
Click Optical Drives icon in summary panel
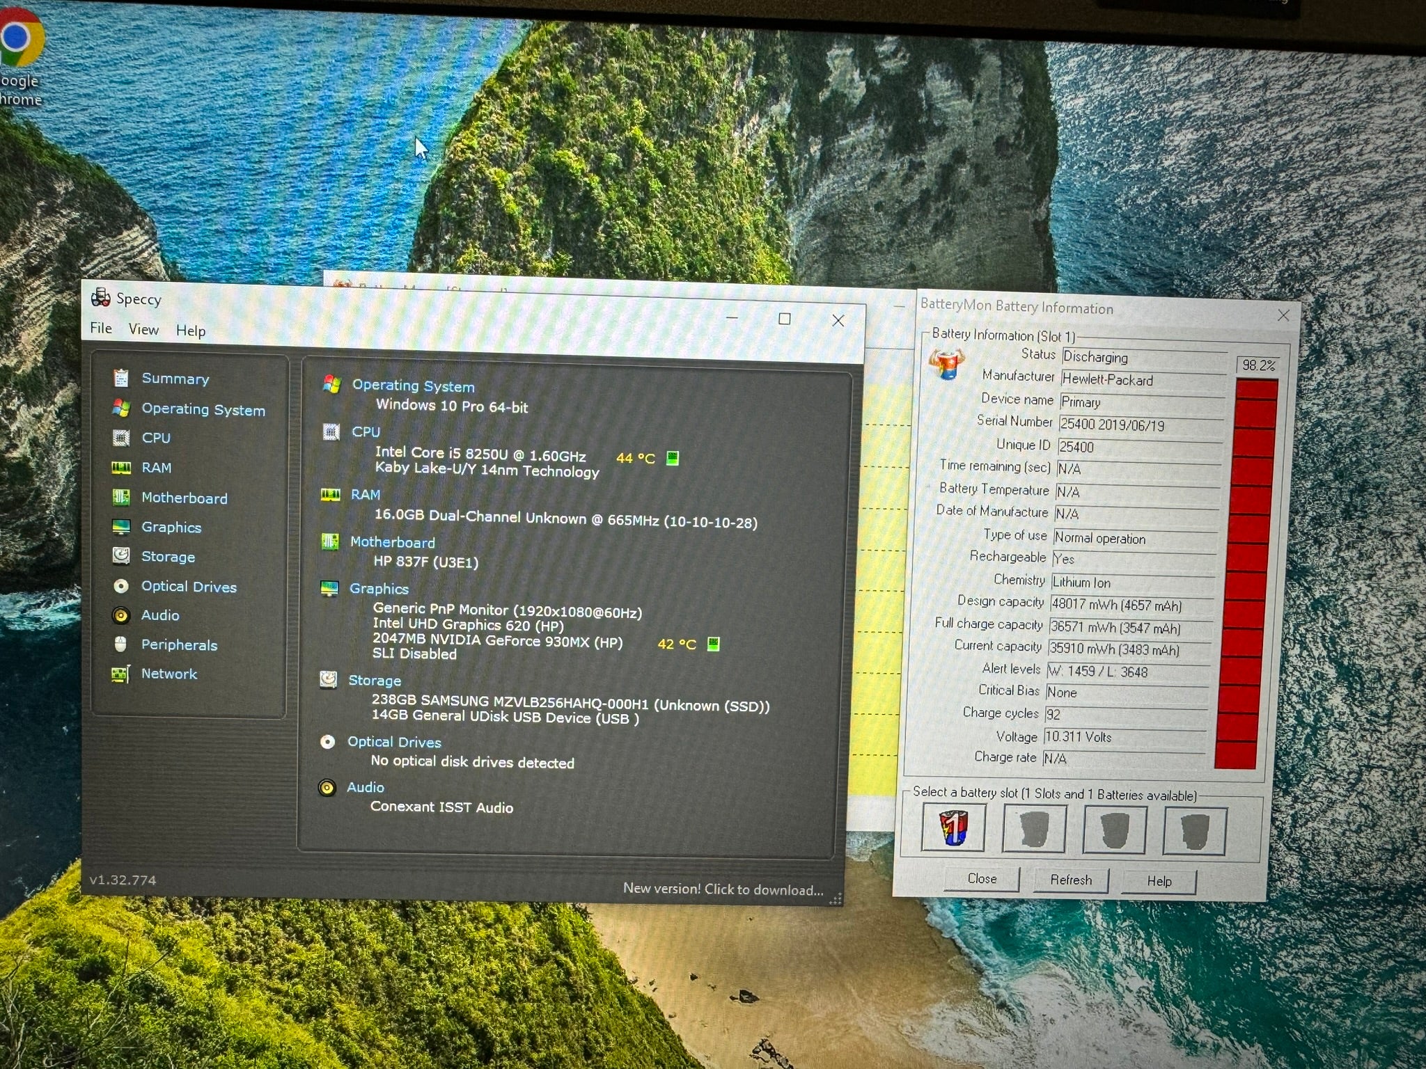[x=327, y=742]
